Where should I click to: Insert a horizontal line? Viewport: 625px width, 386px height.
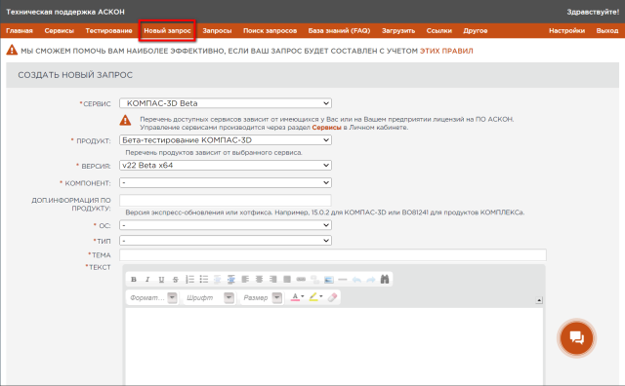coord(343,280)
